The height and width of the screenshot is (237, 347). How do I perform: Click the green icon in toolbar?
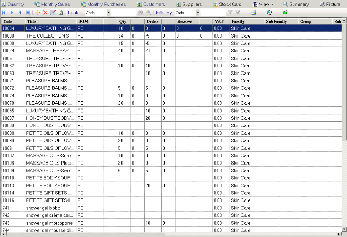click(285, 12)
